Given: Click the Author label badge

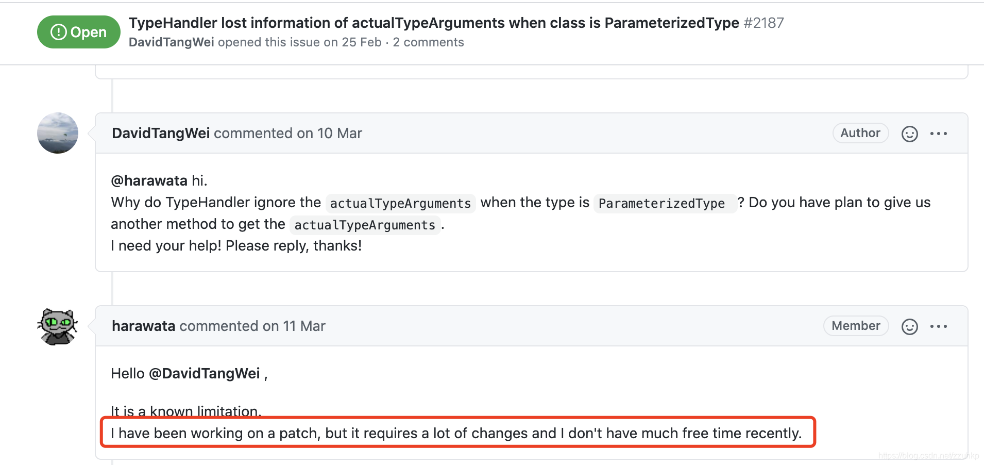Looking at the screenshot, I should (860, 133).
